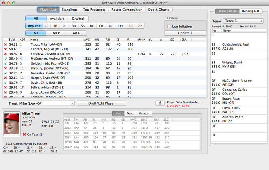The width and height of the screenshot is (269, 170).
Task: Enable the Use Inflation checkbox
Action: 169,26
